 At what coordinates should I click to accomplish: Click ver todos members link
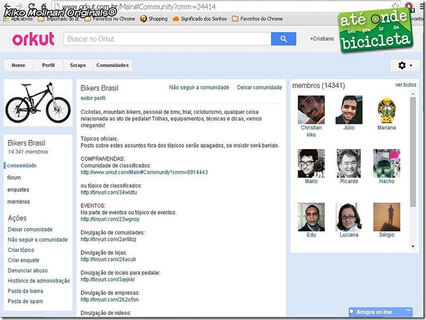pyautogui.click(x=405, y=85)
